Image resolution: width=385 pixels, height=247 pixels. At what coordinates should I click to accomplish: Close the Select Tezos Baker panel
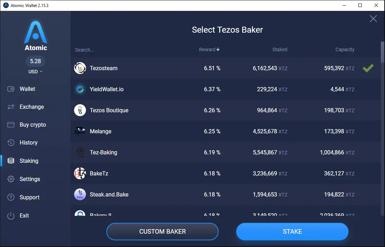click(x=373, y=19)
